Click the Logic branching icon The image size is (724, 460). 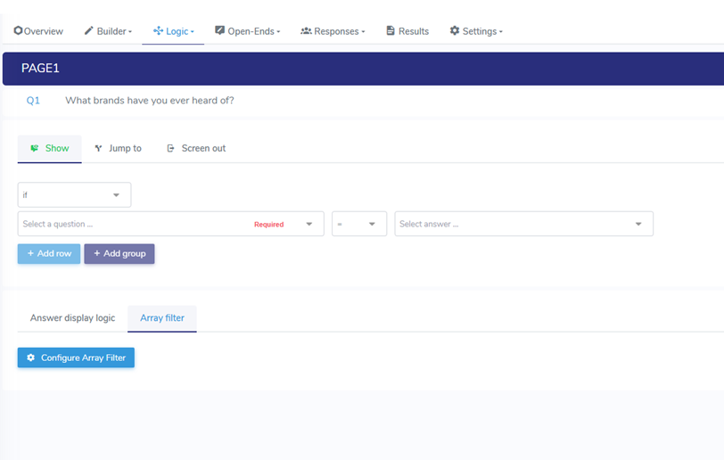(x=158, y=31)
